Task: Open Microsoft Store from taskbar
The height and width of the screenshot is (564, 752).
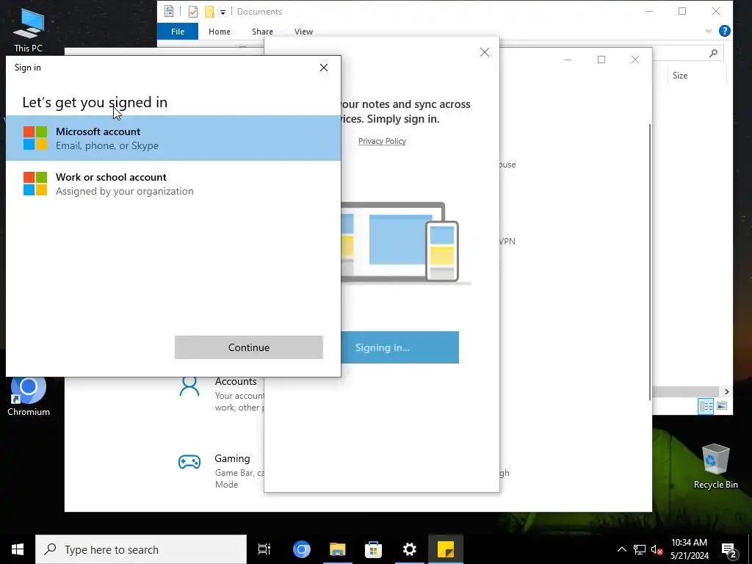Action: coord(374,549)
